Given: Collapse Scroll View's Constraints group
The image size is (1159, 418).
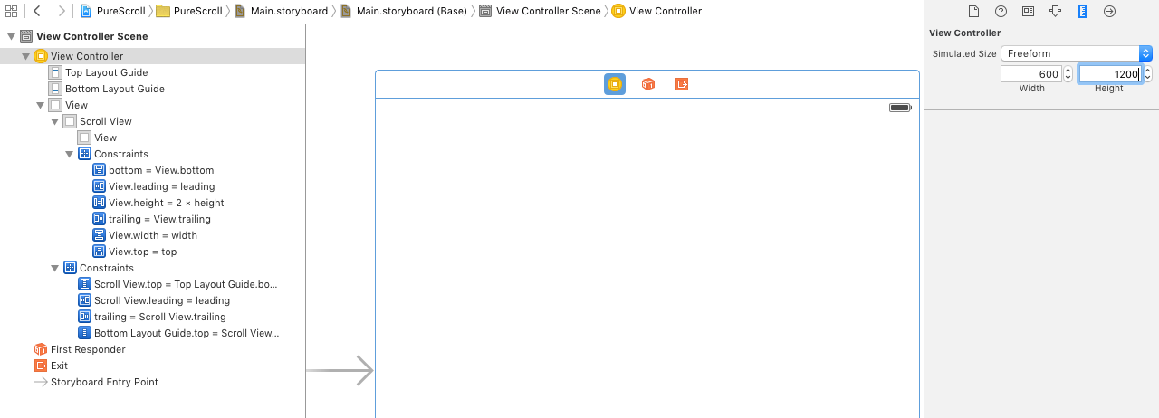Looking at the screenshot, I should tap(69, 154).
